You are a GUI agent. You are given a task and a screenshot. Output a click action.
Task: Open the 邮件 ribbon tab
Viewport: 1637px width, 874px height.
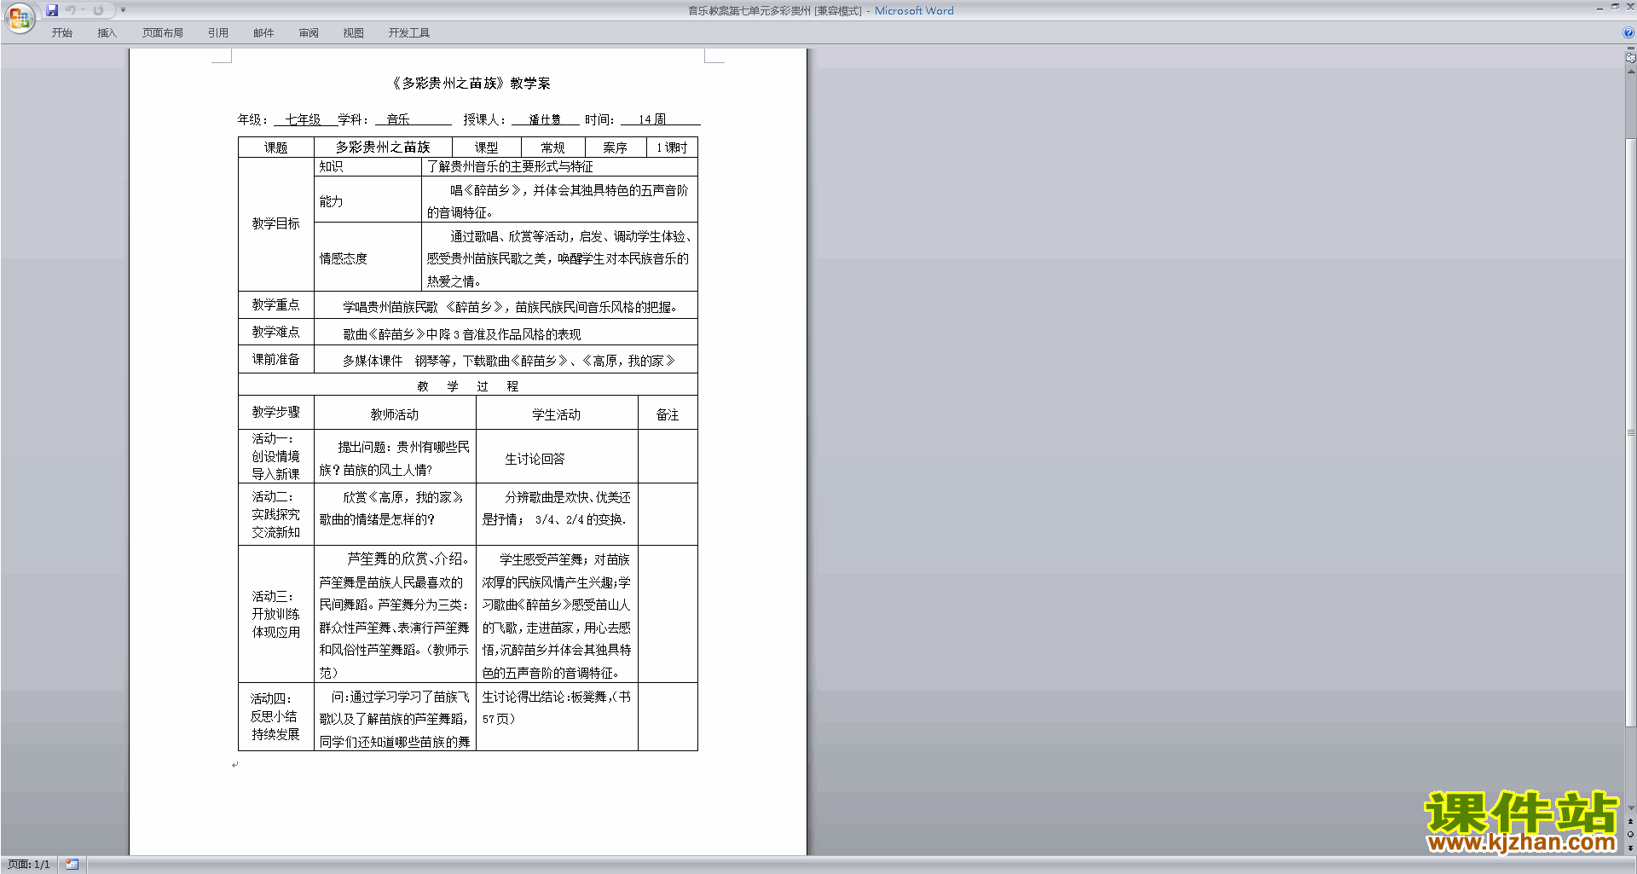(x=263, y=33)
